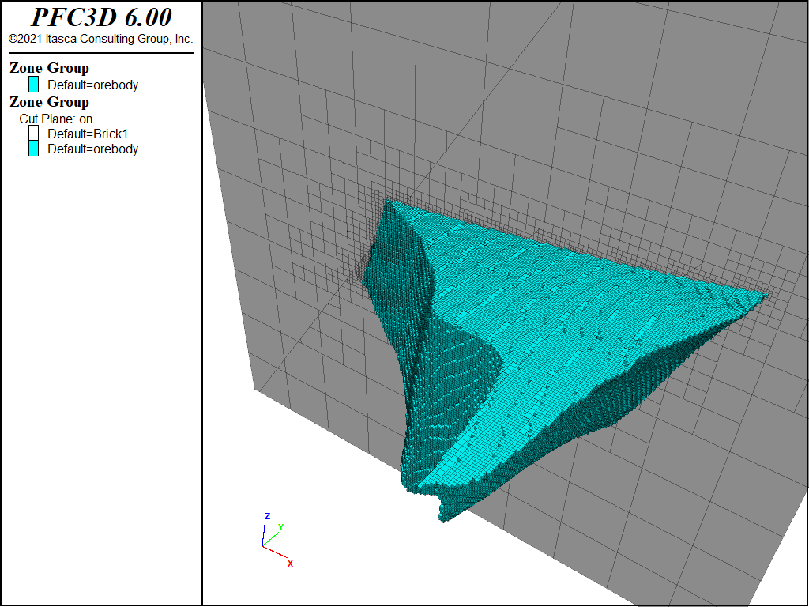Click the white Brick1 legend swatch
The height and width of the screenshot is (607, 809).
click(x=33, y=133)
